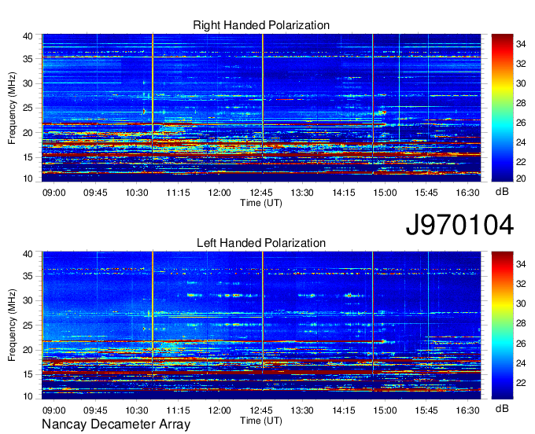Click 40 MHz tick of Right Handed plot
This screenshot has width=535, height=434.
point(28,36)
